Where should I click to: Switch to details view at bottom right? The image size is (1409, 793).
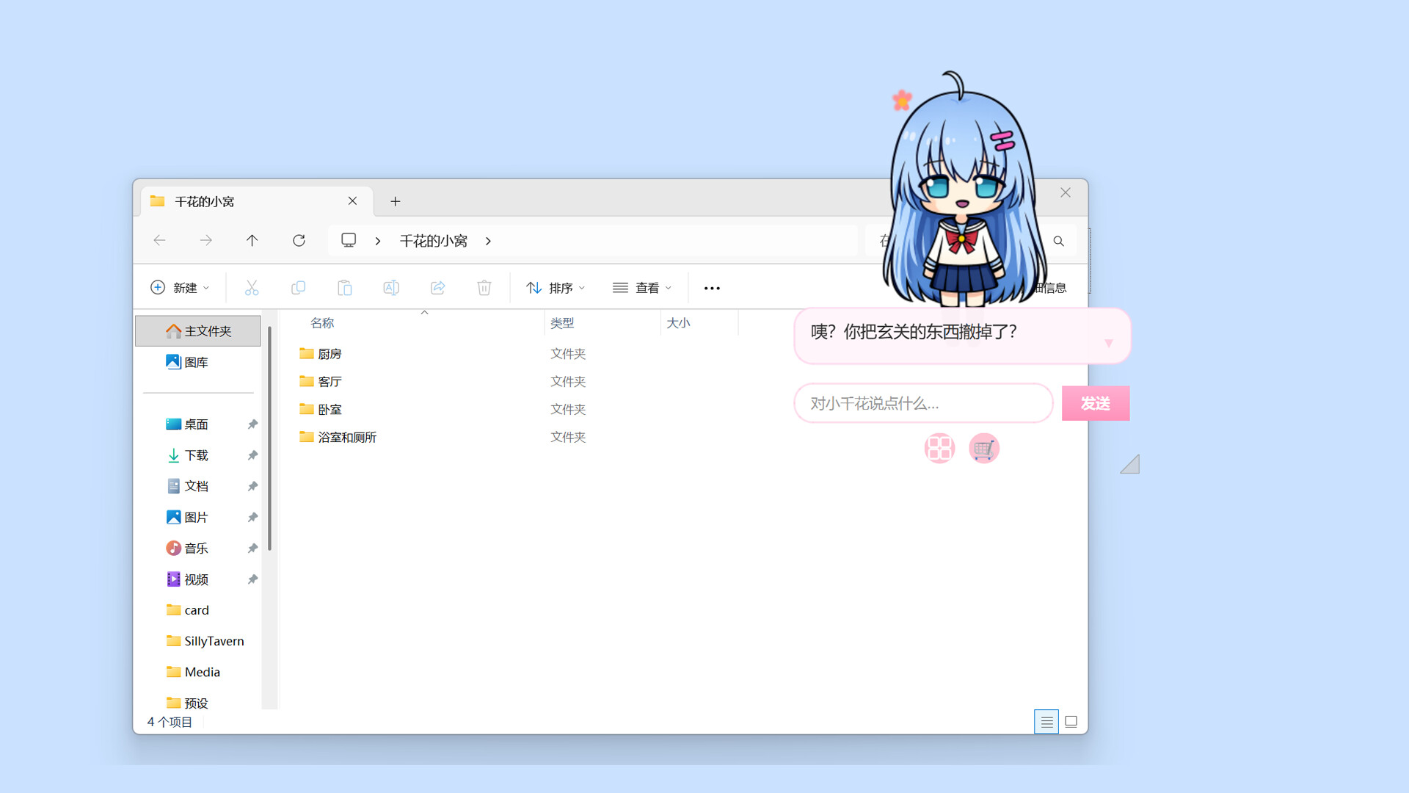[x=1046, y=721]
